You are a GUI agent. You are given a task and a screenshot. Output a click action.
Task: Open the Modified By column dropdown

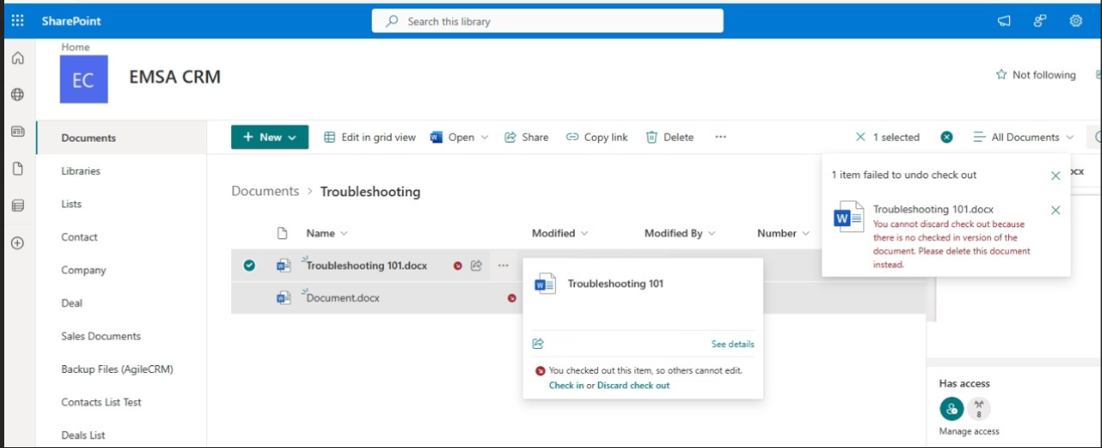680,233
